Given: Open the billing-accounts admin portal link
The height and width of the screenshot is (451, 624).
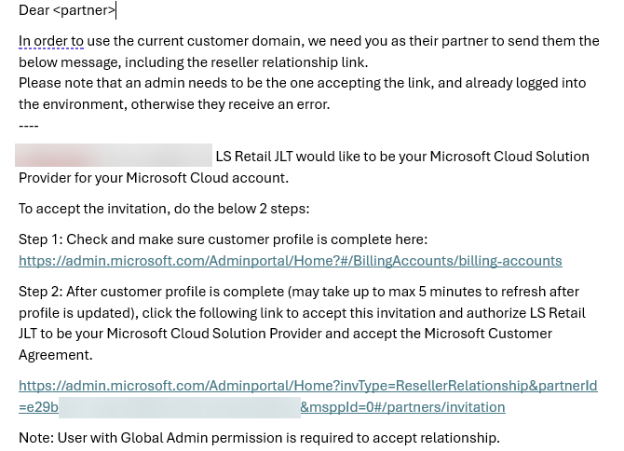Looking at the screenshot, I should pos(290,261).
